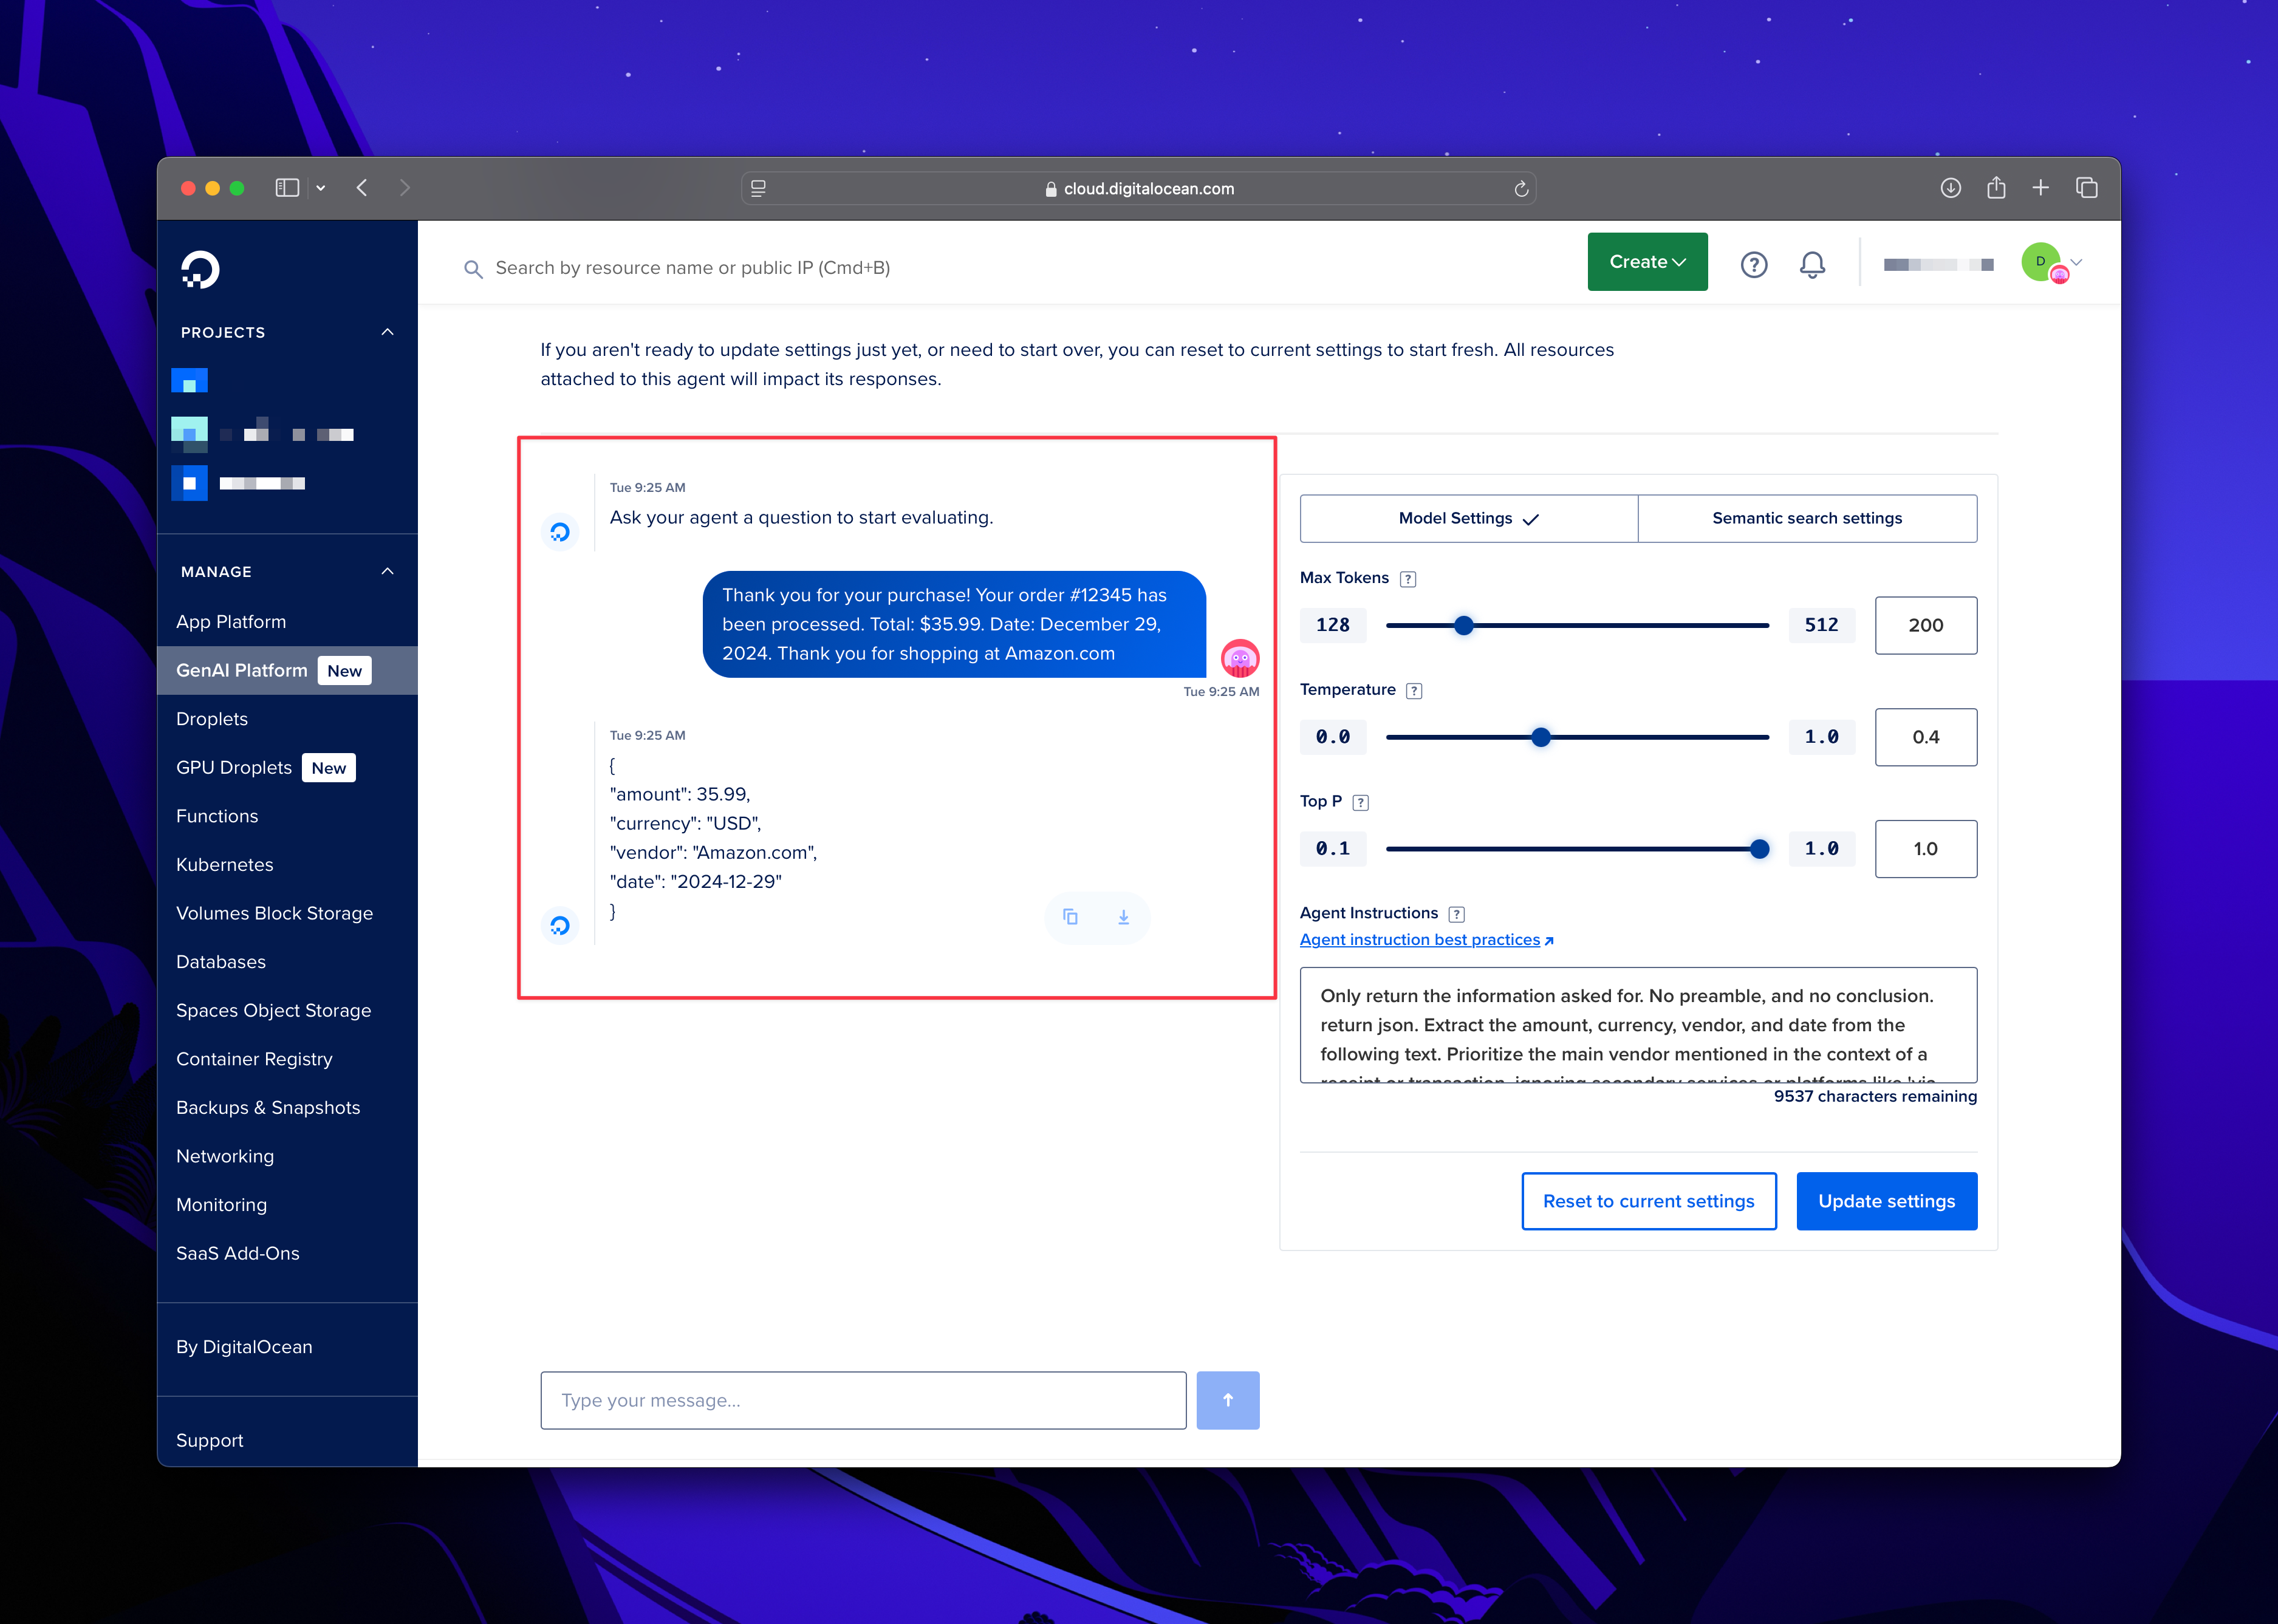Viewport: 2278px width, 1624px height.
Task: Click the Type your message field
Action: tap(863, 1400)
